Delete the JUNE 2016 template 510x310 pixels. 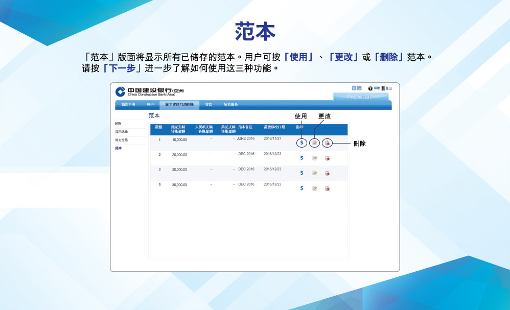click(x=327, y=143)
